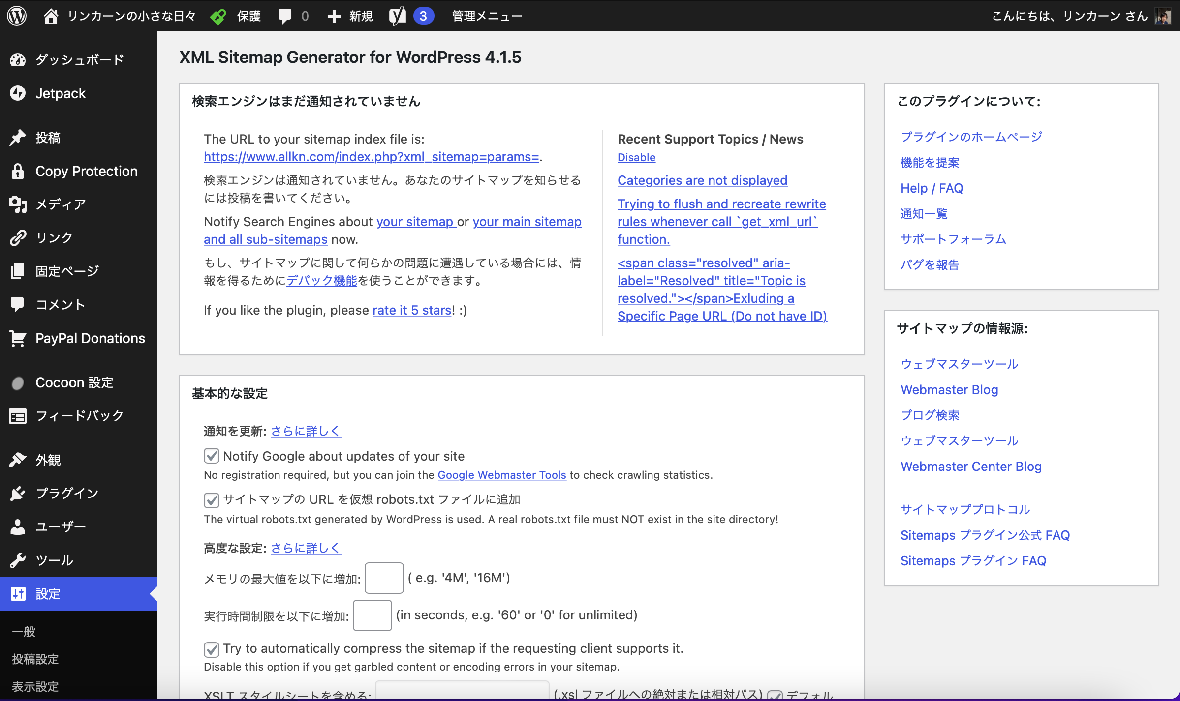Open ブログ検索 link

coord(930,415)
